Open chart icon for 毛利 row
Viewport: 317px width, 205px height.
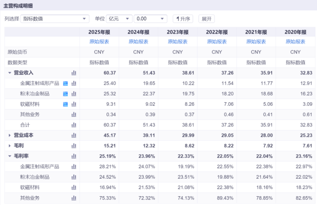pyautogui.click(x=74, y=146)
